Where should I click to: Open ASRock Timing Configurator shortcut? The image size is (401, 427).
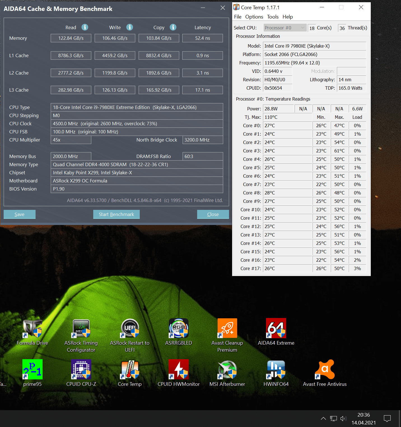tap(81, 336)
